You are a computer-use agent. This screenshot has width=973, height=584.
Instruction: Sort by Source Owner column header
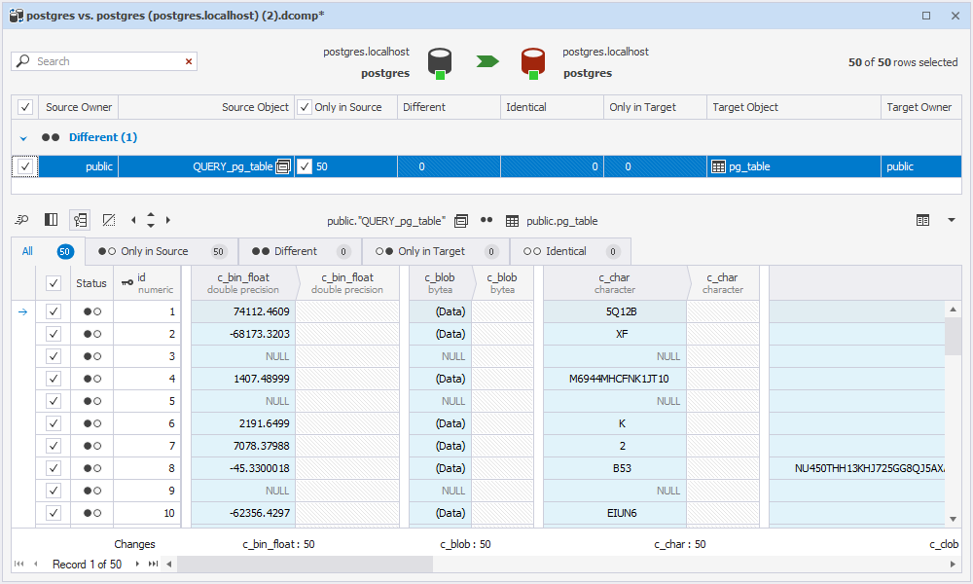pos(78,107)
